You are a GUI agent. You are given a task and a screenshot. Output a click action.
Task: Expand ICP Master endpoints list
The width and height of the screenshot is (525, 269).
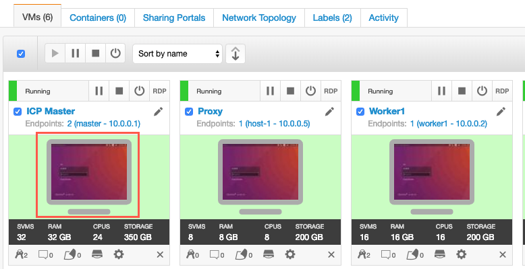(x=103, y=124)
